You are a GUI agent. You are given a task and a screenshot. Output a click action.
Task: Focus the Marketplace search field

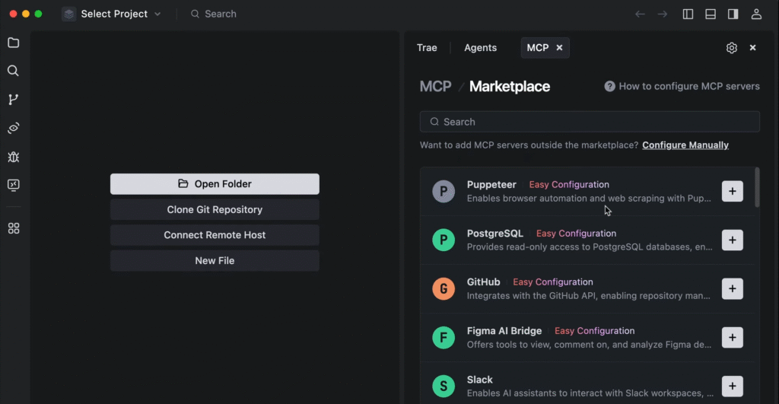pyautogui.click(x=590, y=122)
